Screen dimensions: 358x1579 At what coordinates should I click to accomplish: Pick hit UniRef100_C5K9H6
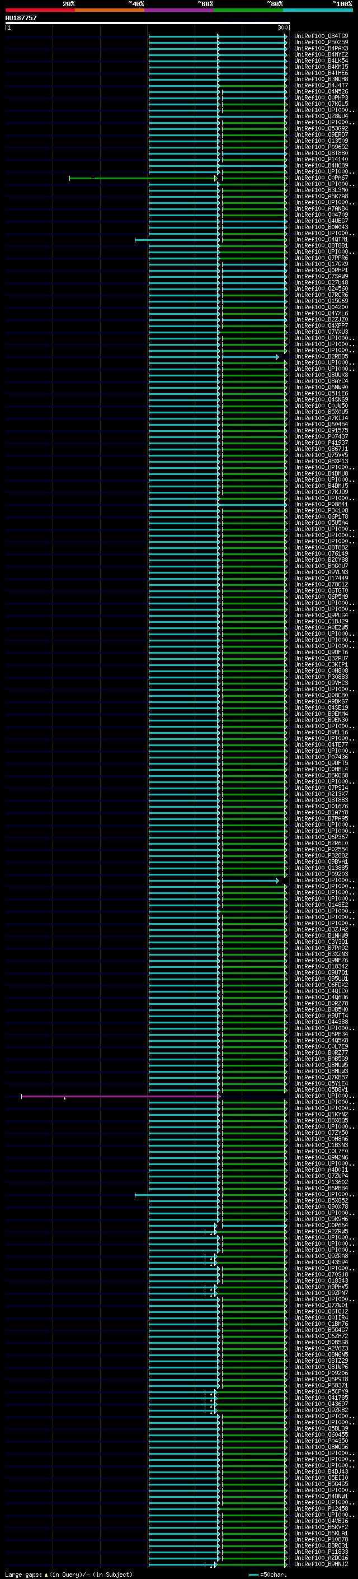click(x=321, y=1219)
